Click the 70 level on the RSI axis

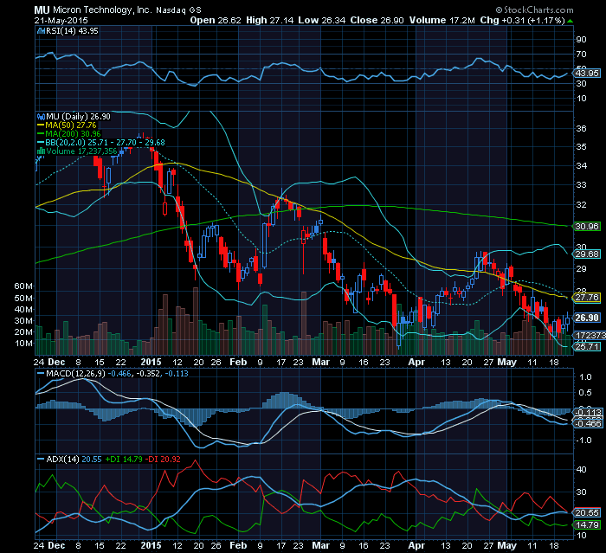tap(581, 55)
